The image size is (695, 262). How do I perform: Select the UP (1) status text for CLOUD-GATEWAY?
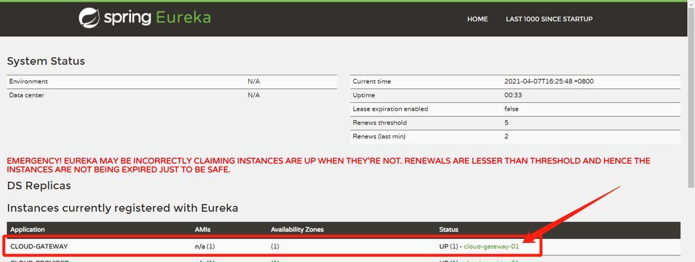447,246
